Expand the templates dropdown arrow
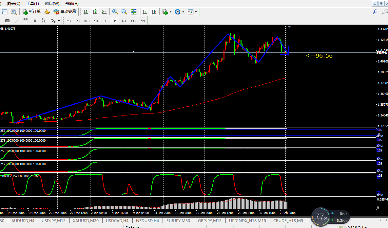The width and height of the screenshot is (388, 228). tap(196, 12)
